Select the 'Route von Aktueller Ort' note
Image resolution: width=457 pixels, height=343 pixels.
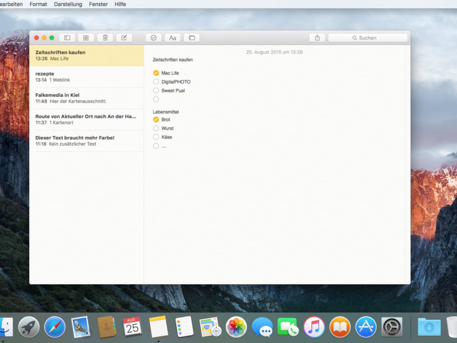(x=87, y=119)
